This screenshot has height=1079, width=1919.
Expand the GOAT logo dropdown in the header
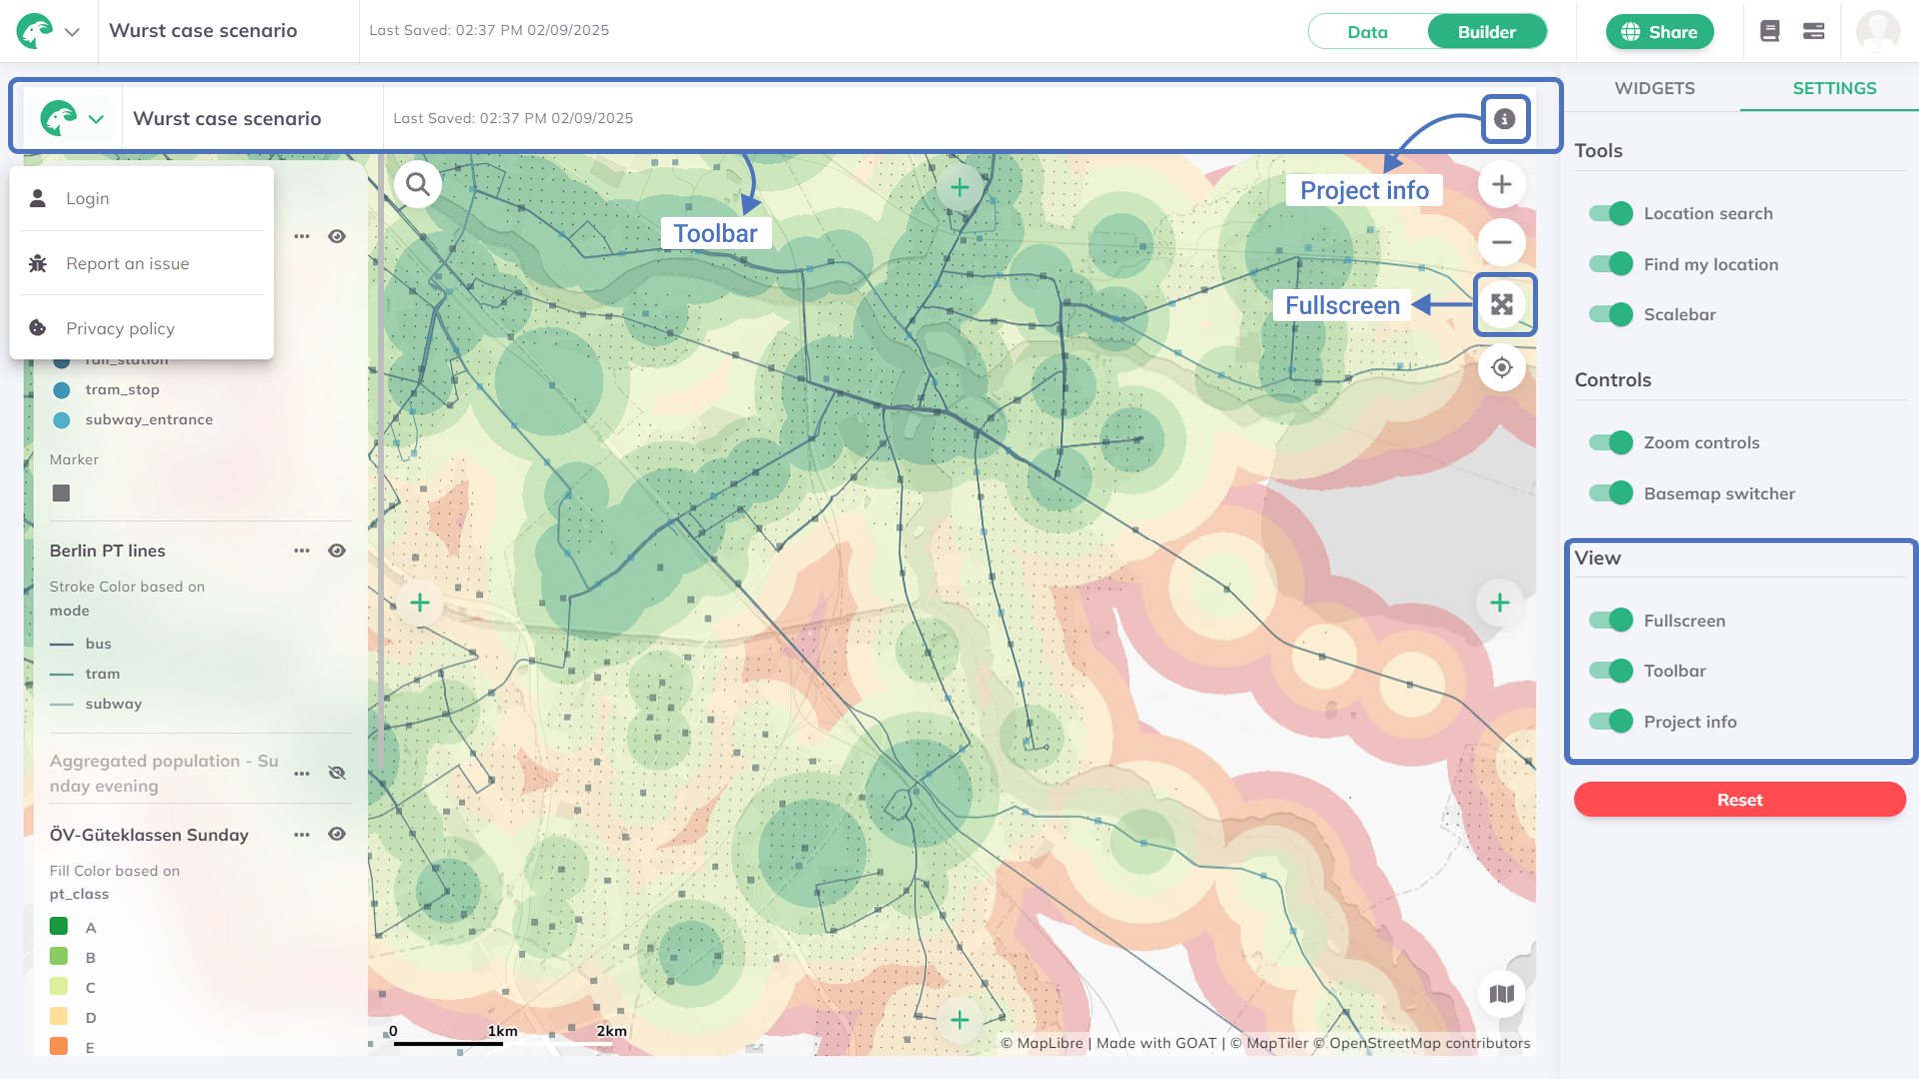(71, 32)
